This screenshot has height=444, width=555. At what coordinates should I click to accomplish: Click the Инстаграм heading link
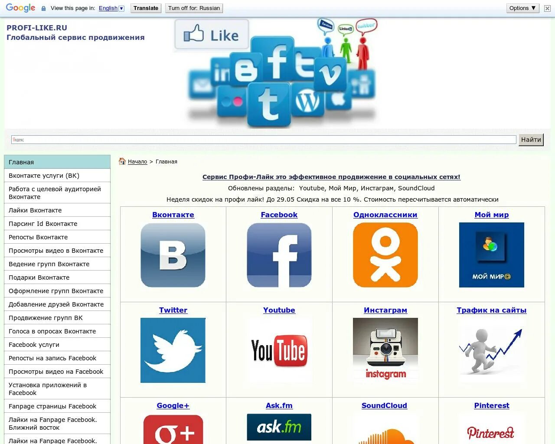point(385,310)
